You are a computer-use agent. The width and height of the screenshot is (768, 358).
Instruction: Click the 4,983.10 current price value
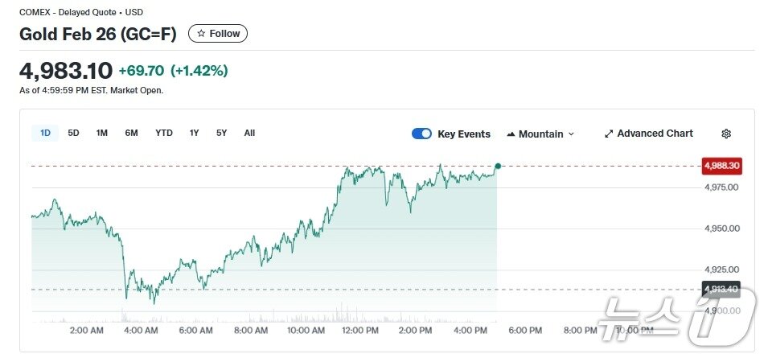[x=66, y=71]
